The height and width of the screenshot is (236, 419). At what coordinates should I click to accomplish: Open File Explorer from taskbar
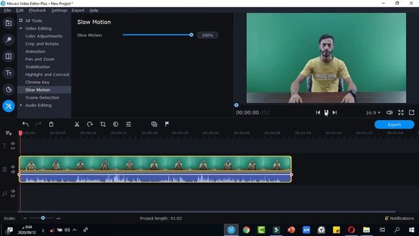tap(367, 230)
